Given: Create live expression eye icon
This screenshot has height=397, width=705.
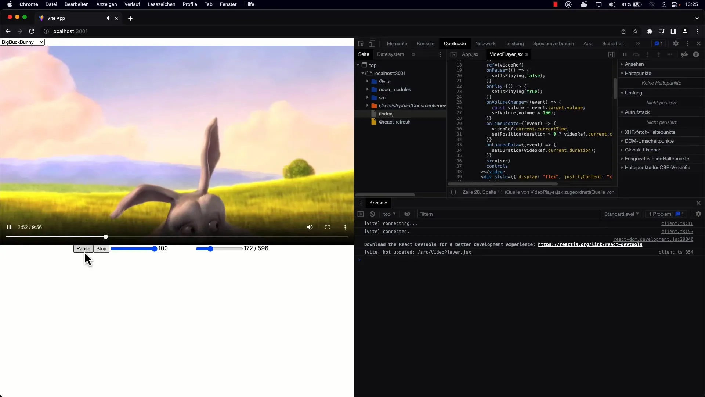Looking at the screenshot, I should coord(407,214).
